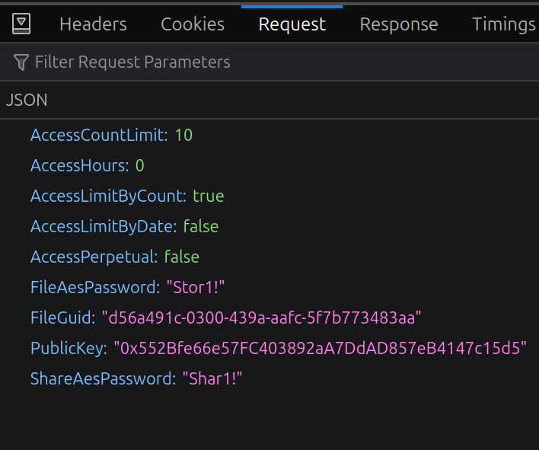The width and height of the screenshot is (539, 450).
Task: Click the toggle network details pane icon
Action: point(21,24)
